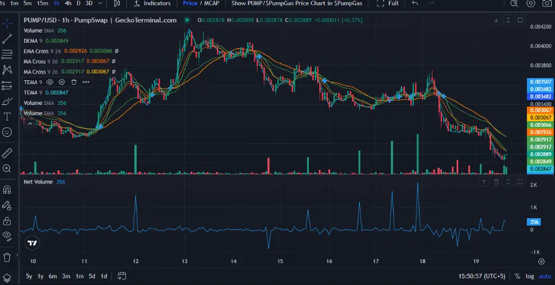Move Net Volume pane up

(x=484, y=182)
